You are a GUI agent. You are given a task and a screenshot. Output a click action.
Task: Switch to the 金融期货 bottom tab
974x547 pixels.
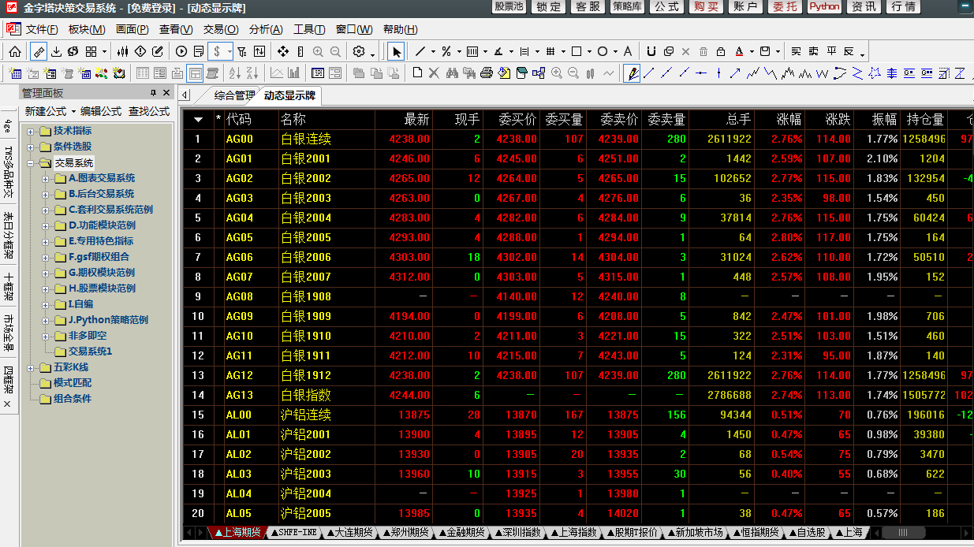461,533
